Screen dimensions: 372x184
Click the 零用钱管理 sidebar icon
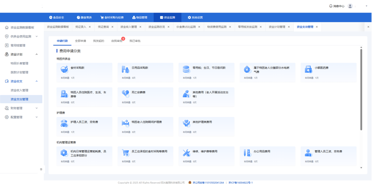click(x=7, y=45)
